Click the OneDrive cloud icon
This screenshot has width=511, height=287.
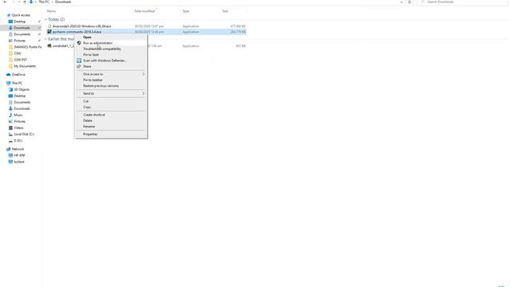(x=9, y=74)
